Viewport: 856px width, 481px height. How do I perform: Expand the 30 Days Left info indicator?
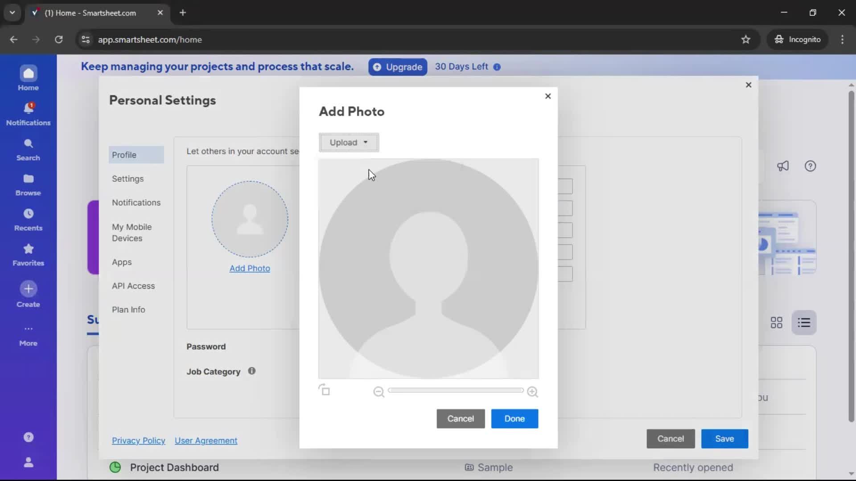click(x=497, y=67)
